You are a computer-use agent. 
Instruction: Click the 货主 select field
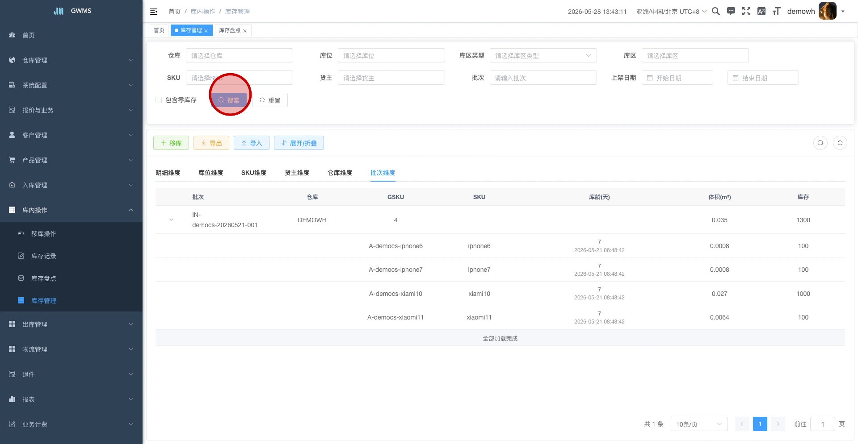pos(391,78)
